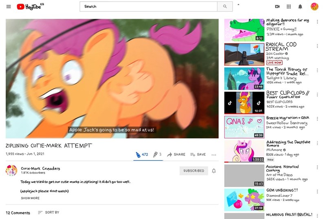Open the SORT BY comments dropdown
Viewport: 326px width, 219px height.
(48, 212)
